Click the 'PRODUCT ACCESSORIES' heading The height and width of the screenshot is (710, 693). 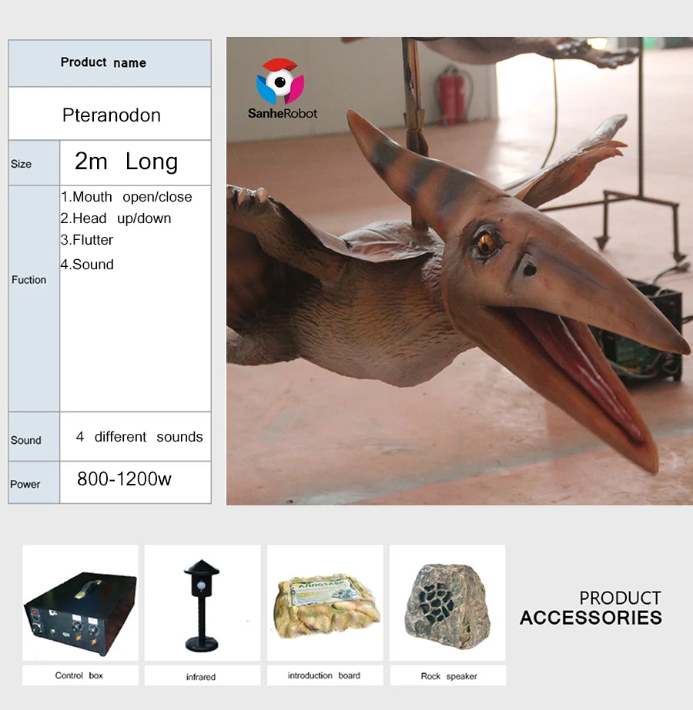[x=591, y=608]
